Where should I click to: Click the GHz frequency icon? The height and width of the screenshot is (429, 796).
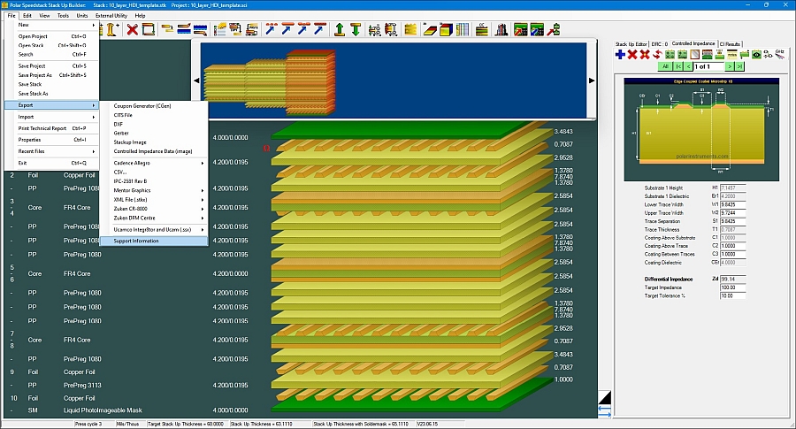coord(780,54)
